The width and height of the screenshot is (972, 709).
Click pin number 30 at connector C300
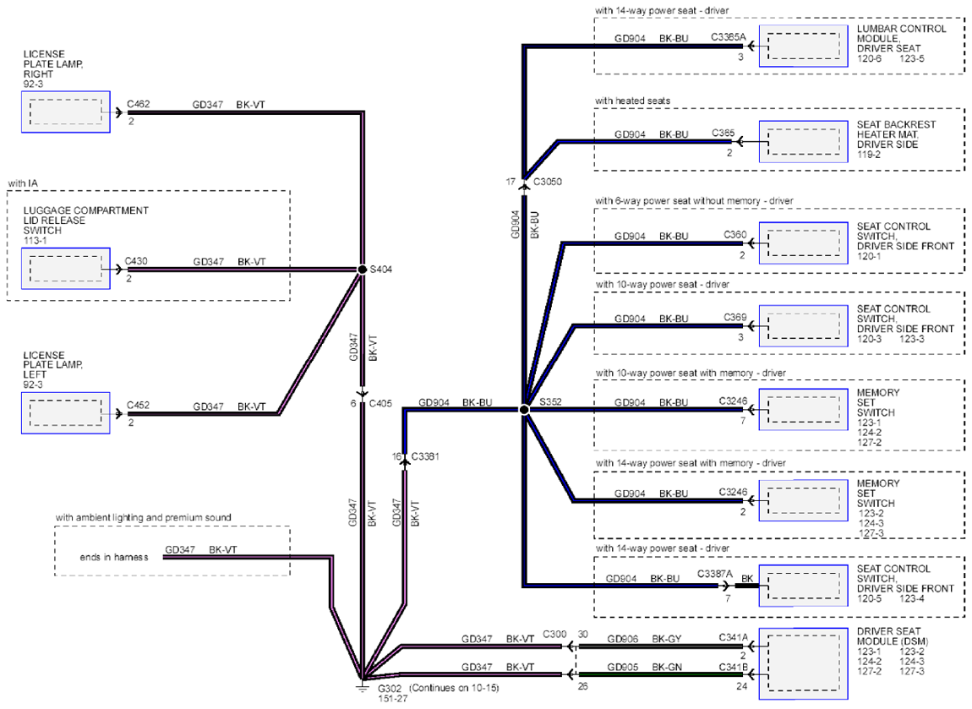tap(582, 635)
